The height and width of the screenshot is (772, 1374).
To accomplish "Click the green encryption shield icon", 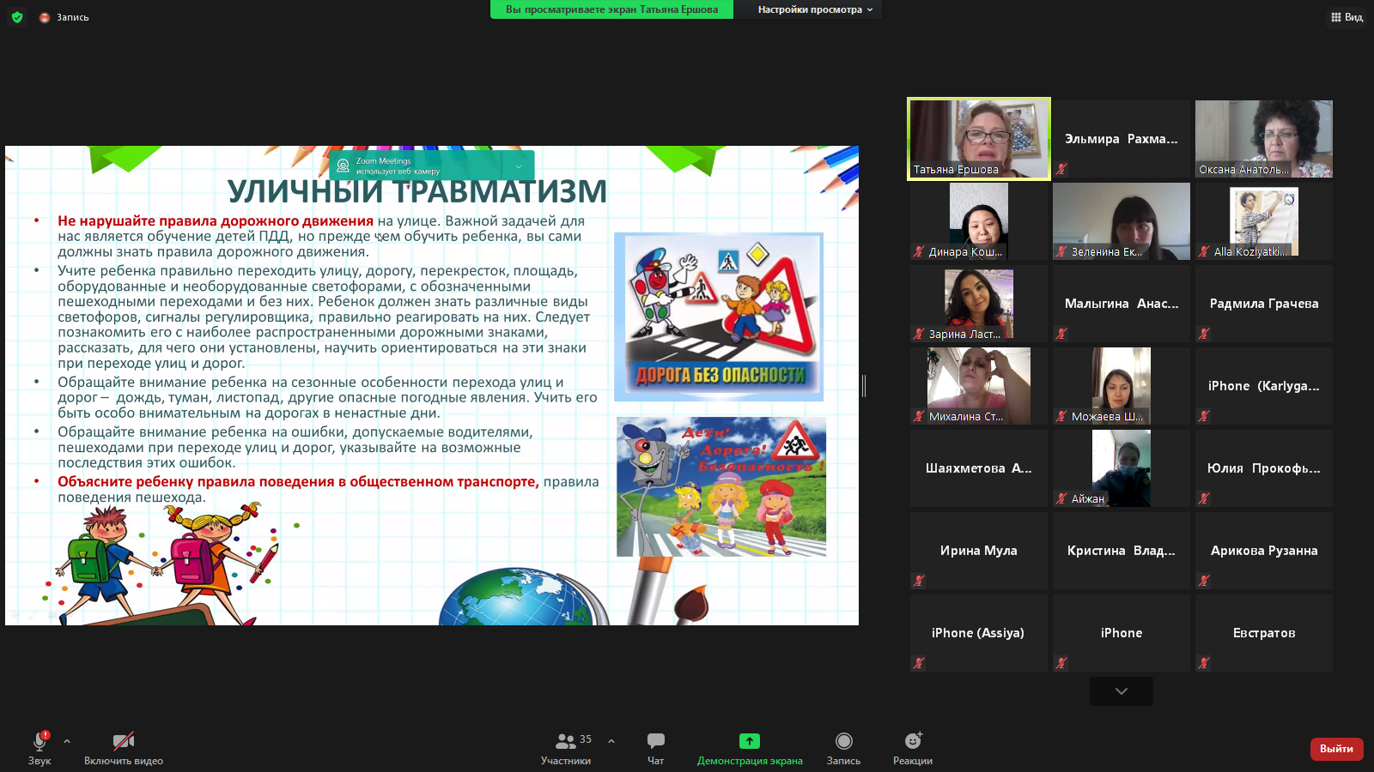I will click(17, 17).
